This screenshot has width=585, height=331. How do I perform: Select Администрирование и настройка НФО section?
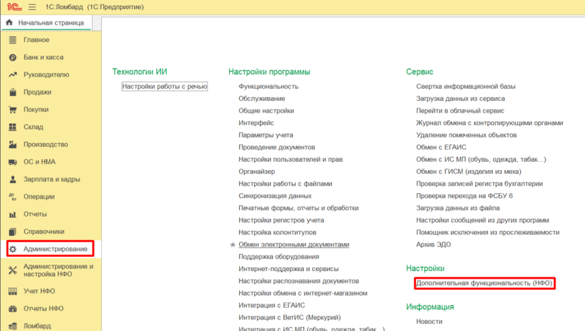coord(58,270)
